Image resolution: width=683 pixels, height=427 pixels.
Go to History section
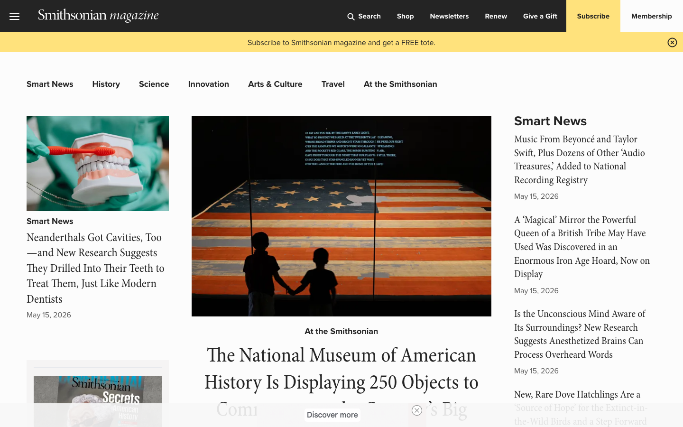click(106, 84)
